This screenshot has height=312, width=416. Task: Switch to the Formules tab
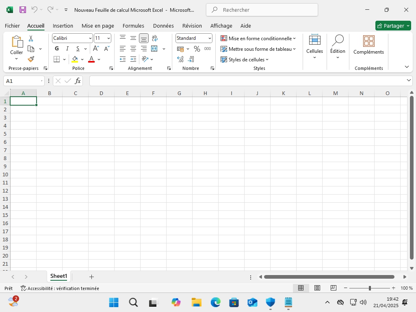click(133, 26)
